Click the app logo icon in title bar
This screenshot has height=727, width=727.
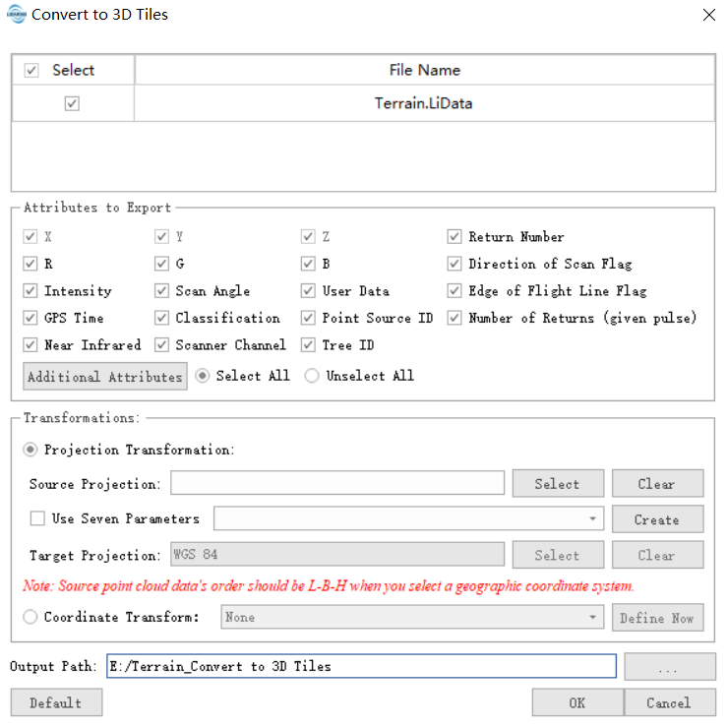click(16, 15)
